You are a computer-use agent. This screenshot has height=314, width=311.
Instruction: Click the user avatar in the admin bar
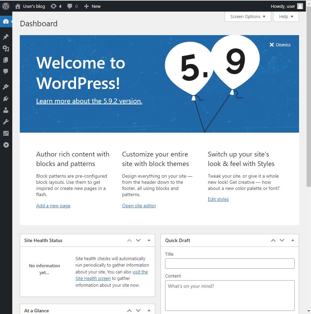coord(300,6)
